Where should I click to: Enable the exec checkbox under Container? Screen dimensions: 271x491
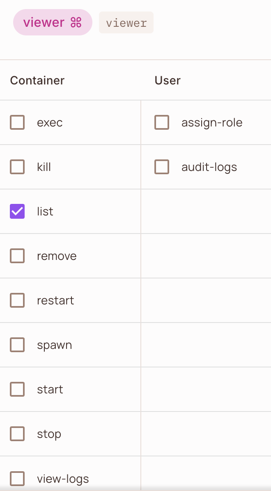tap(17, 122)
